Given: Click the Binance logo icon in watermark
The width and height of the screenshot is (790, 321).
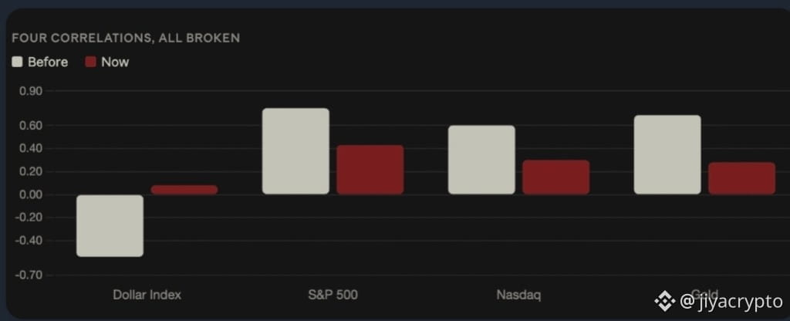Looking at the screenshot, I should 664,302.
